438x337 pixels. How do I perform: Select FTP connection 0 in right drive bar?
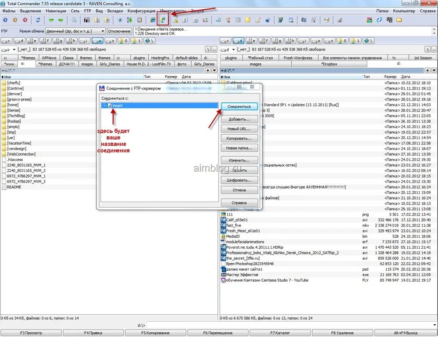pyautogui.click(x=342, y=41)
